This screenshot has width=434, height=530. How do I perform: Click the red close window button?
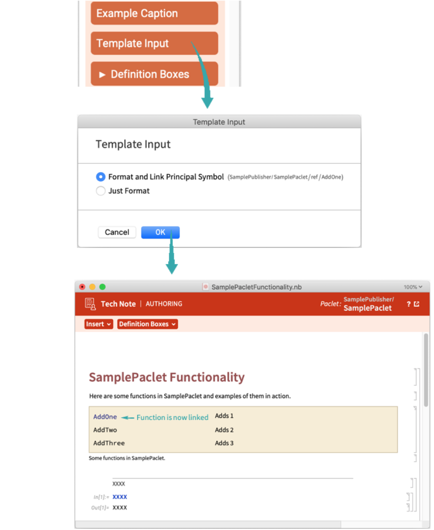83,287
